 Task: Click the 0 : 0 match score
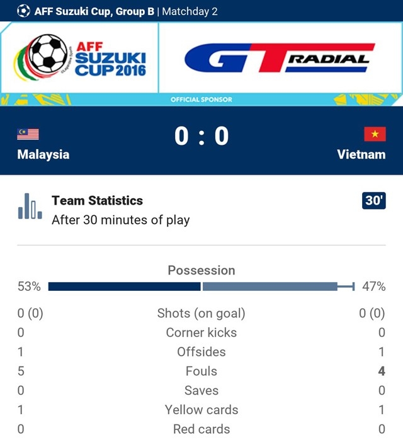tap(201, 136)
